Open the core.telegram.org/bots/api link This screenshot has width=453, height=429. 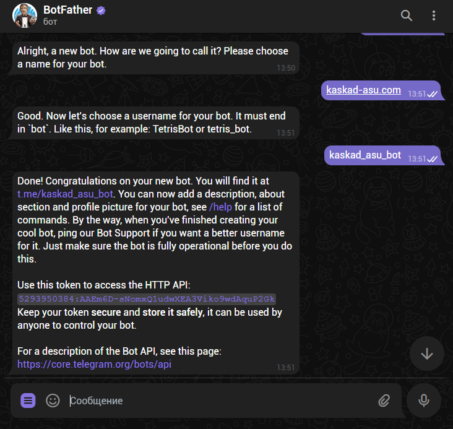(x=94, y=364)
